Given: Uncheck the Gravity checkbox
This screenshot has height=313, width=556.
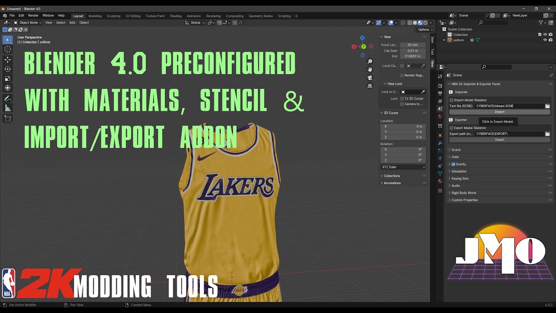Looking at the screenshot, I should point(453,164).
